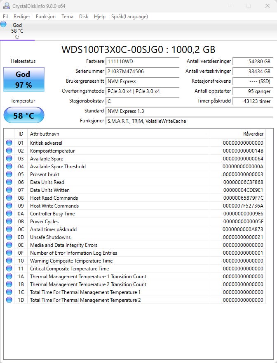Open the Språk(Language) menu
The width and height of the screenshot is (277, 363).
(x=129, y=17)
